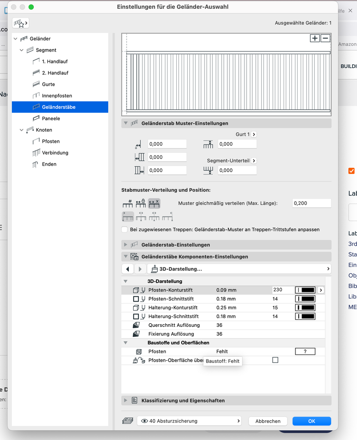Click Pfosten building material icon

point(138,351)
